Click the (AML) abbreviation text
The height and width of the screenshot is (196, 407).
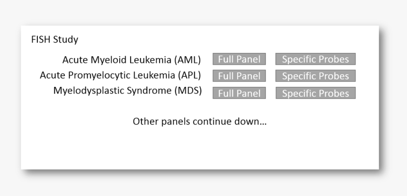(187, 60)
